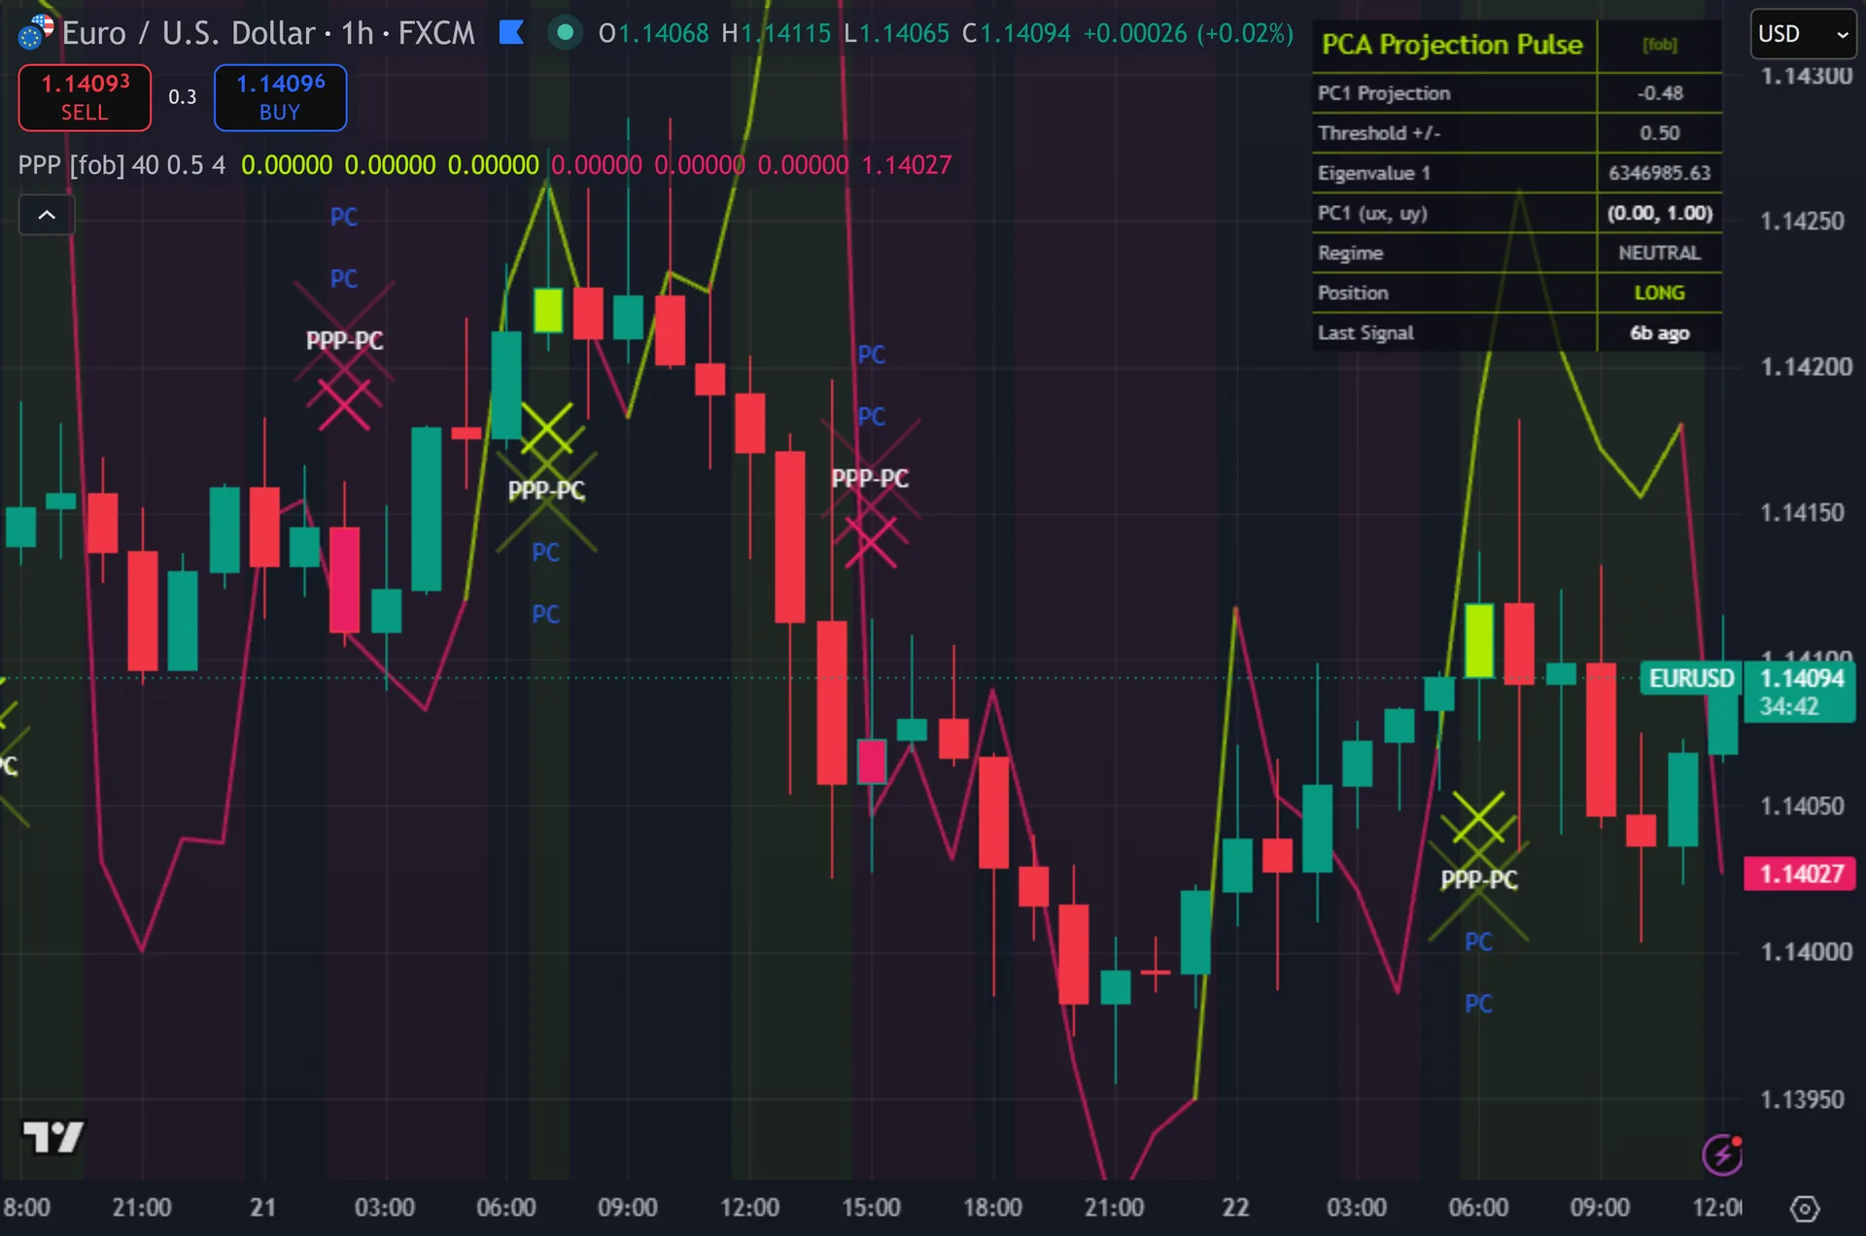Image resolution: width=1866 pixels, height=1236 pixels.
Task: Open chart settings with the gear icon
Action: coord(1805,1209)
